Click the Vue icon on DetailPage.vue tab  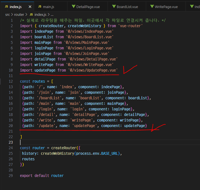pyautogui.click(x=74, y=6)
